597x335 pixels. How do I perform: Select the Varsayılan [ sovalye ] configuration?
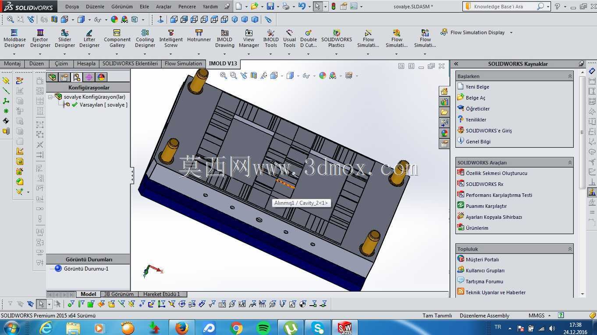click(x=103, y=105)
